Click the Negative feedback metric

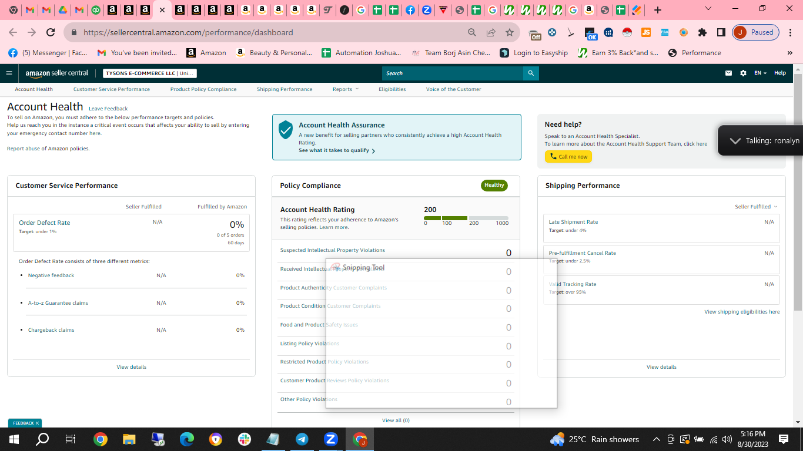51,275
